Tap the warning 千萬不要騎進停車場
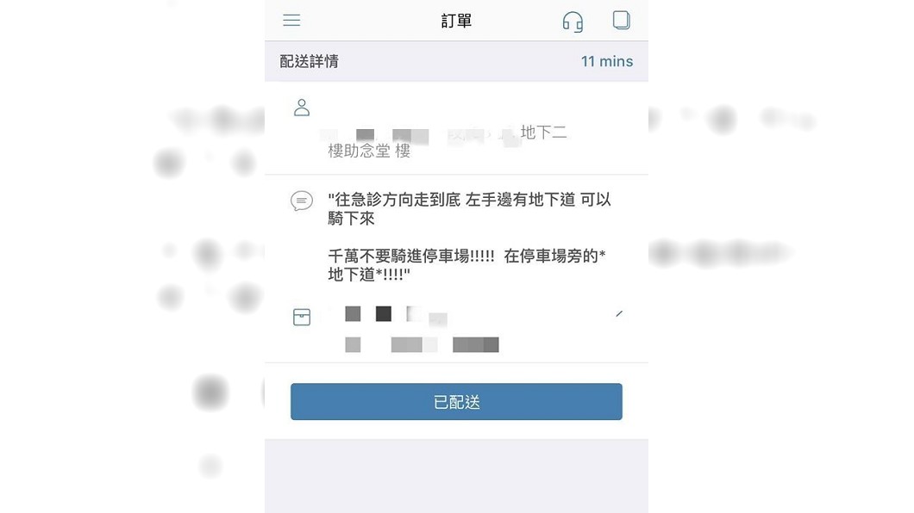Screen dimensions: 914x513 pyautogui.click(x=411, y=256)
